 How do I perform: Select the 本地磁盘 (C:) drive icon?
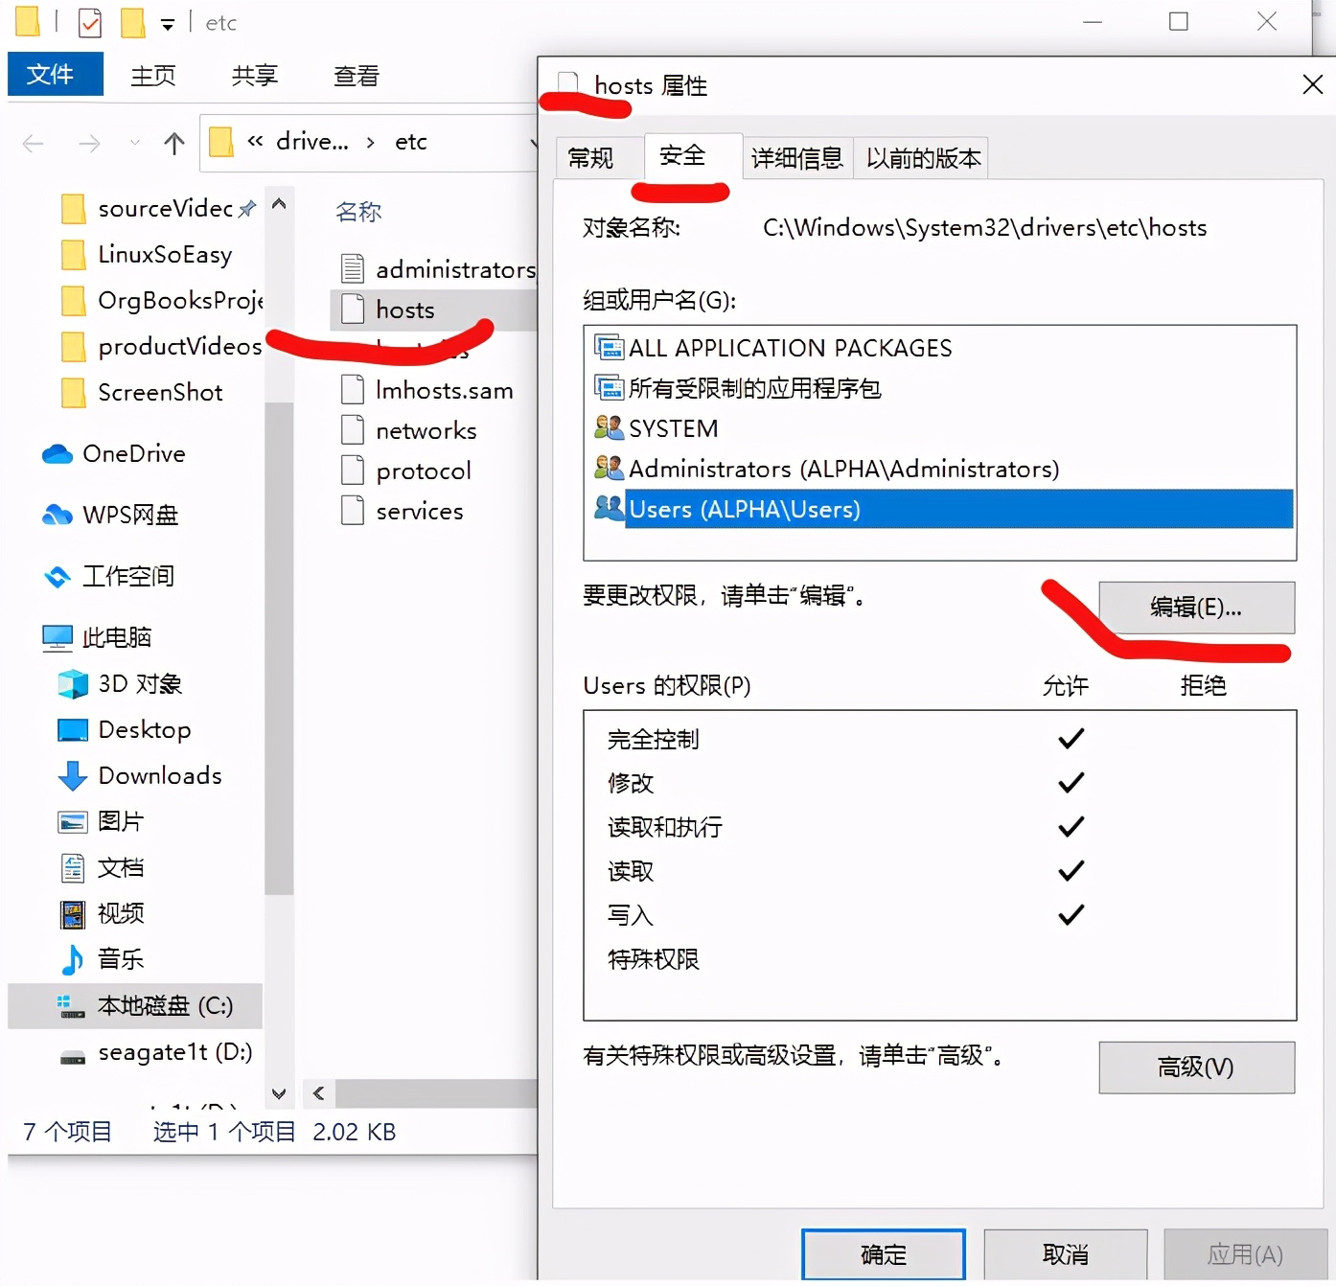click(73, 1006)
